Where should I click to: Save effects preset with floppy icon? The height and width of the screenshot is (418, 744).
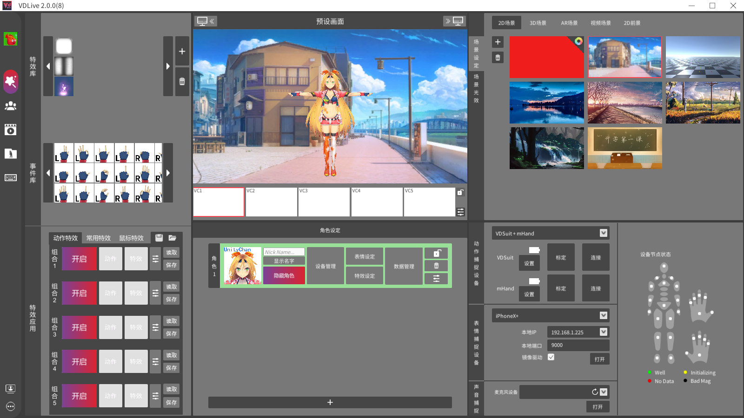pyautogui.click(x=159, y=238)
